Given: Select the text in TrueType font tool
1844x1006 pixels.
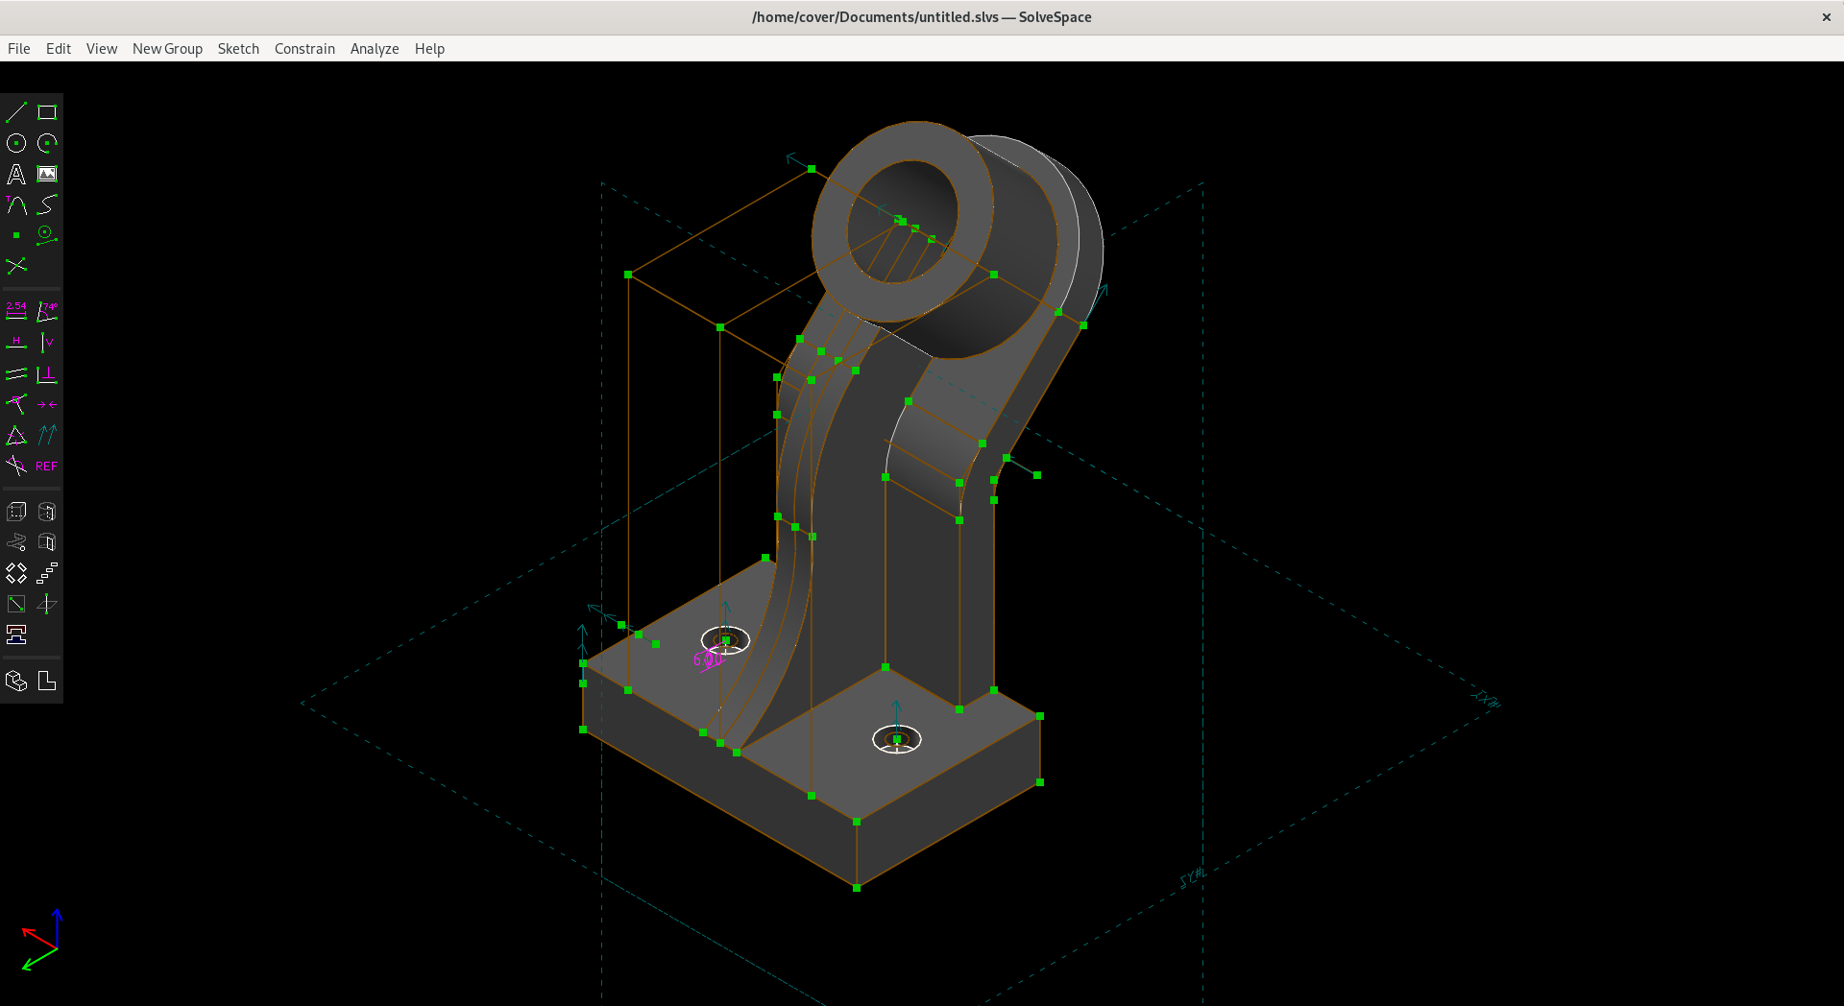Looking at the screenshot, I should pos(16,175).
